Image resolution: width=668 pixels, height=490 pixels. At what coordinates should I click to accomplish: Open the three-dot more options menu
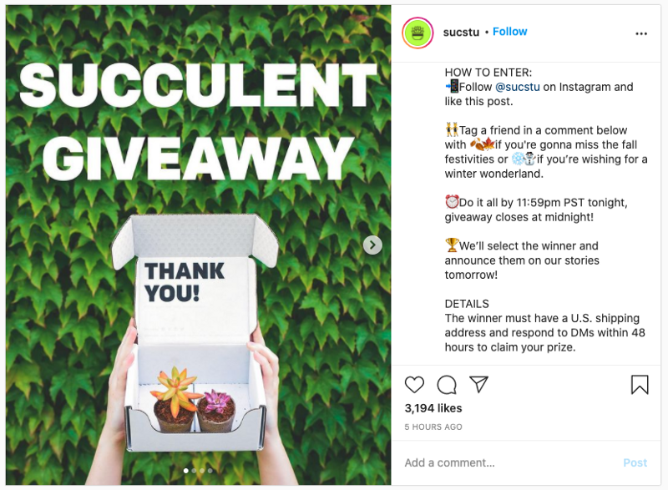[x=641, y=33]
